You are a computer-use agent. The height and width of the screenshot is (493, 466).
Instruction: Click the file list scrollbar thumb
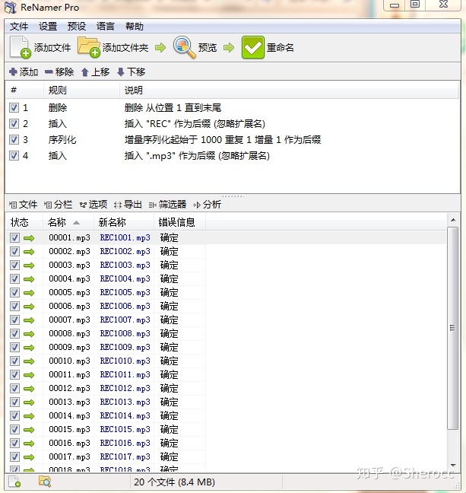point(452,328)
